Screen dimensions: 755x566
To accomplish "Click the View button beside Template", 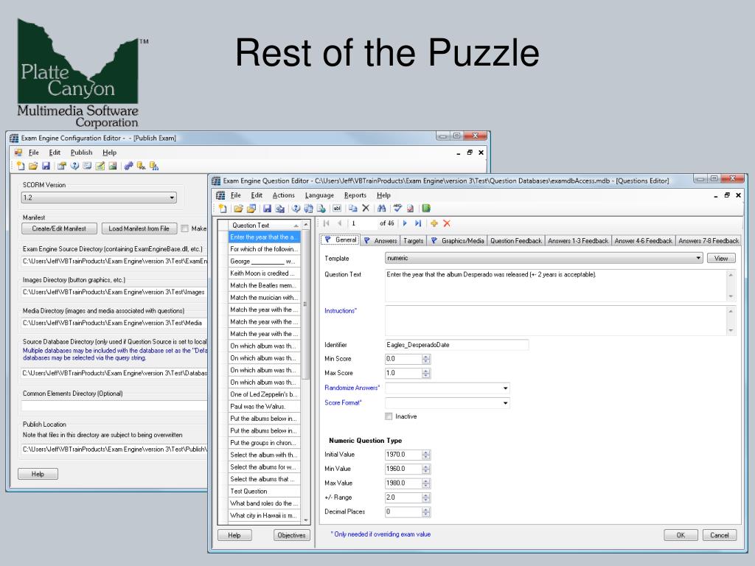I will pyautogui.click(x=721, y=259).
